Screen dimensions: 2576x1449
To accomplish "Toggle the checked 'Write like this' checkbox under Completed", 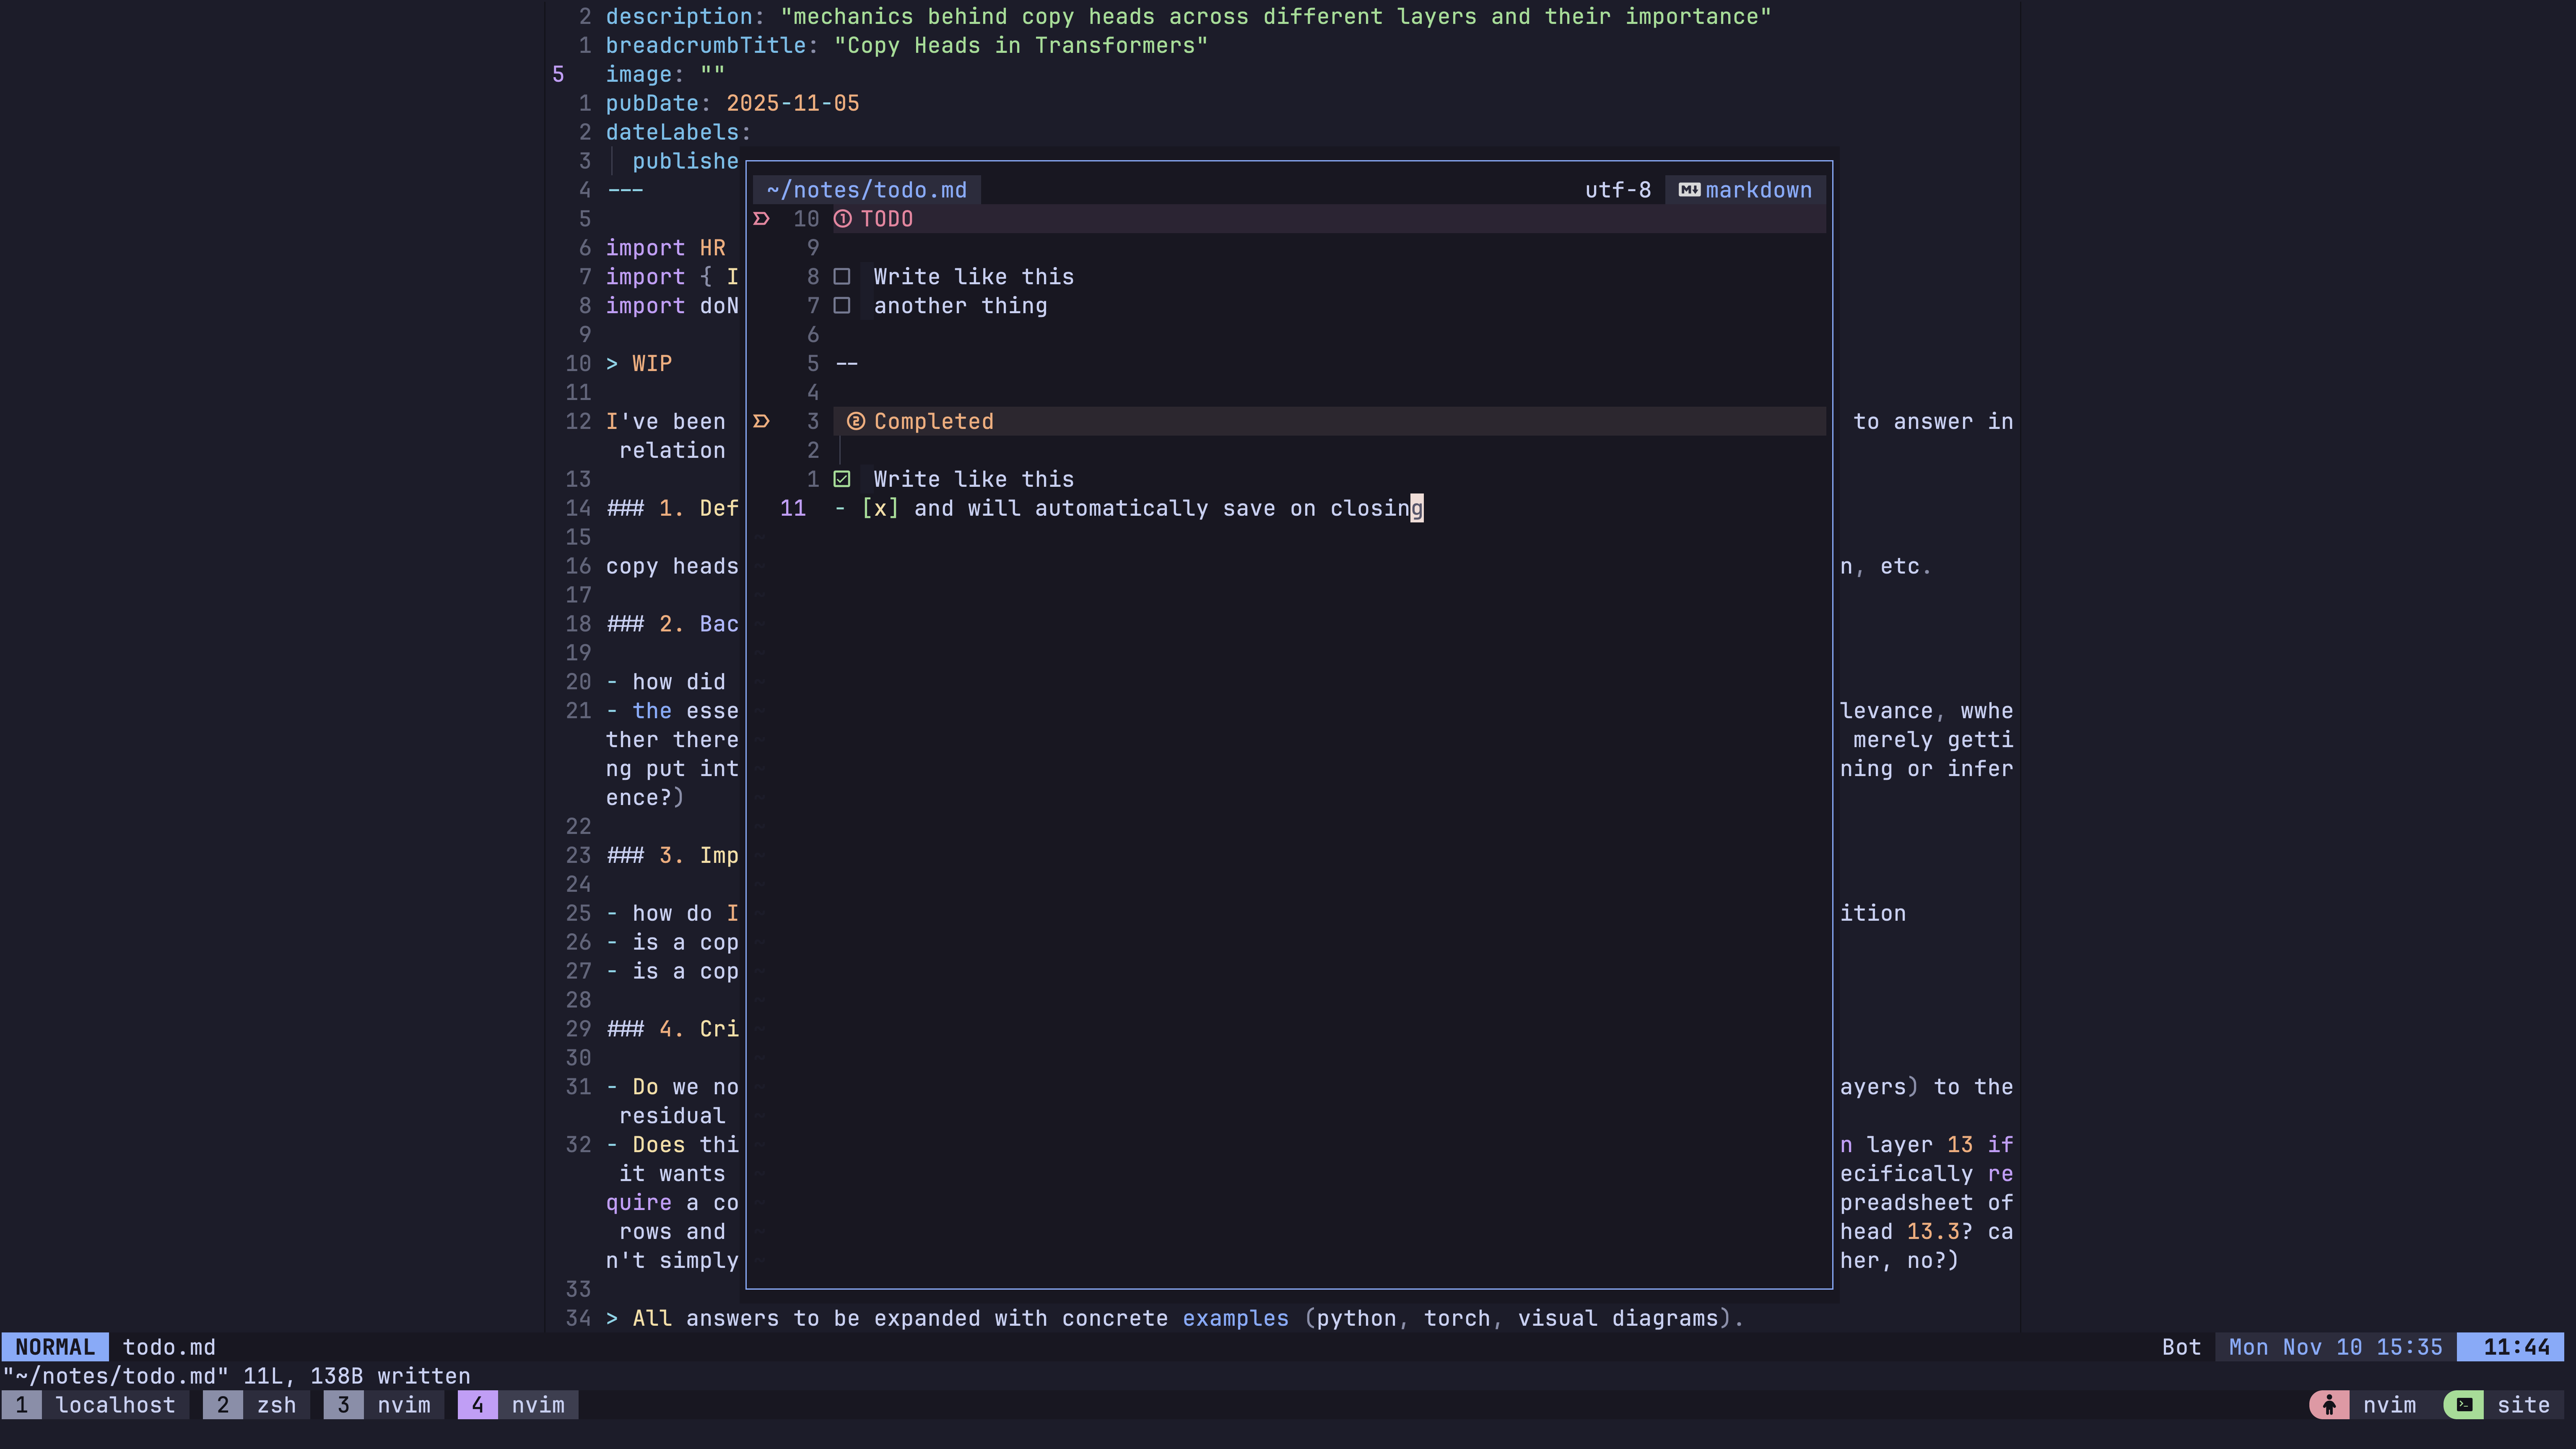I will pos(842,479).
